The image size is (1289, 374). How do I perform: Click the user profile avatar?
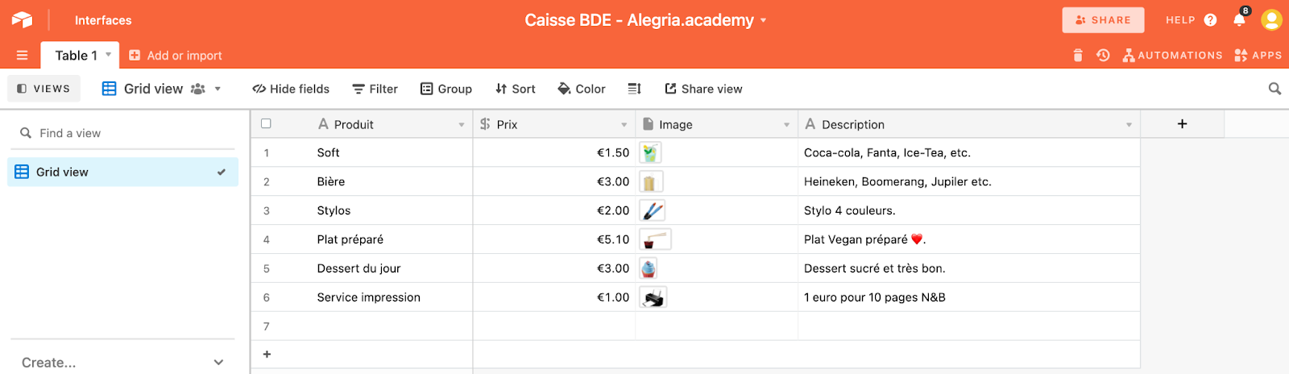point(1271,20)
